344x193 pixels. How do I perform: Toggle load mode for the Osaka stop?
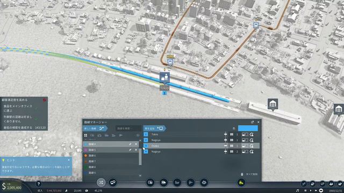coord(245,146)
